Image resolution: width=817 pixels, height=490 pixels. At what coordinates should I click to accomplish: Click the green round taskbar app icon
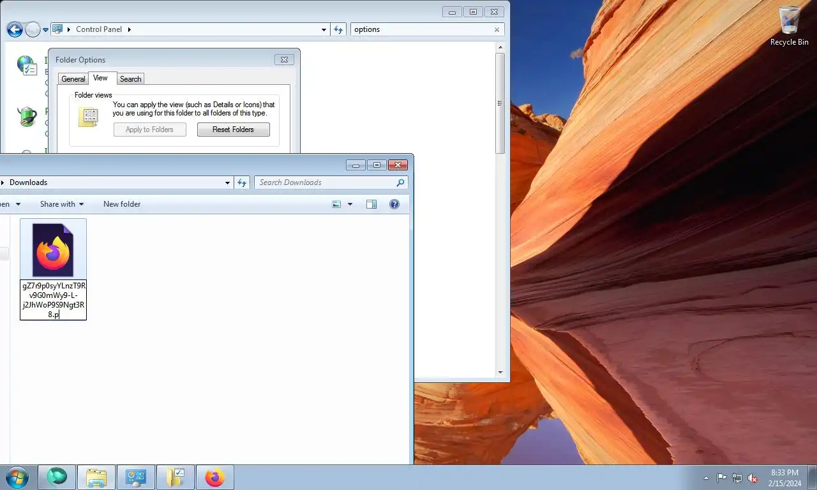coord(57,477)
